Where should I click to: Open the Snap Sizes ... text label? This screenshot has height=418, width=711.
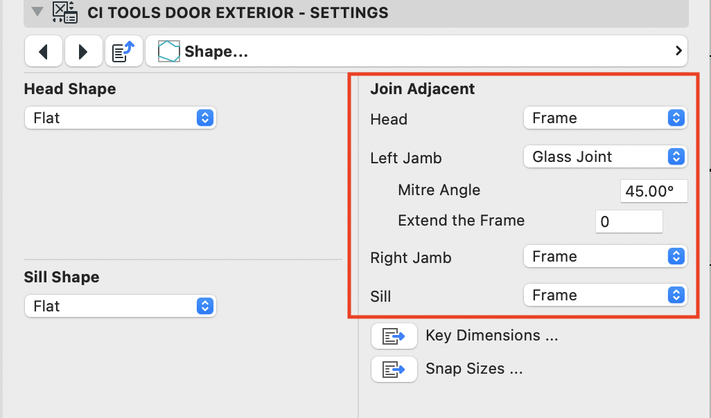[474, 369]
